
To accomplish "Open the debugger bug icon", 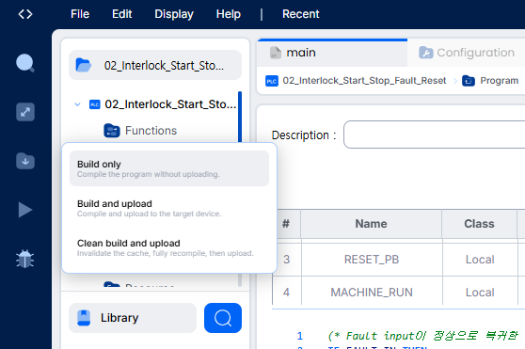I will click(x=25, y=259).
